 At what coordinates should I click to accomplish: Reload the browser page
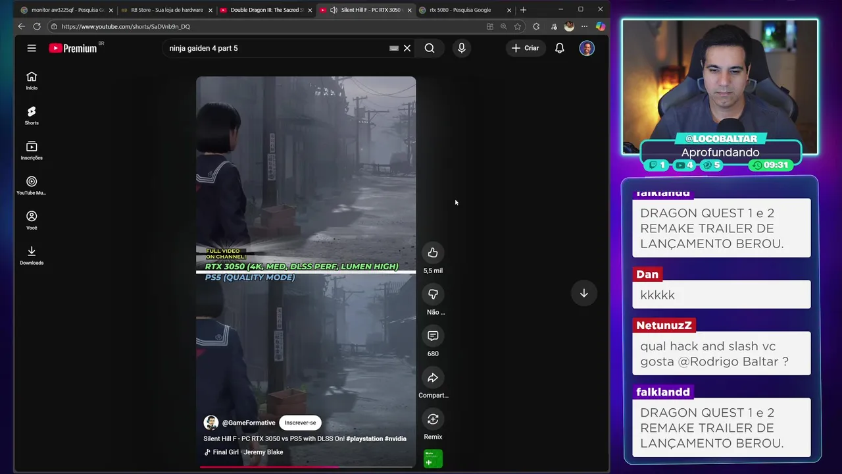(37, 26)
